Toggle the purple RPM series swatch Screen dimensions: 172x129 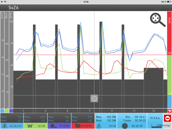11,111
